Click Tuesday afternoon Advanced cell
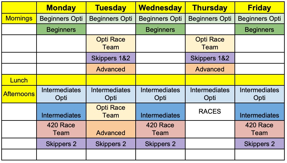Image resolution: width=287 pixels, height=163 pixels. coord(111,129)
